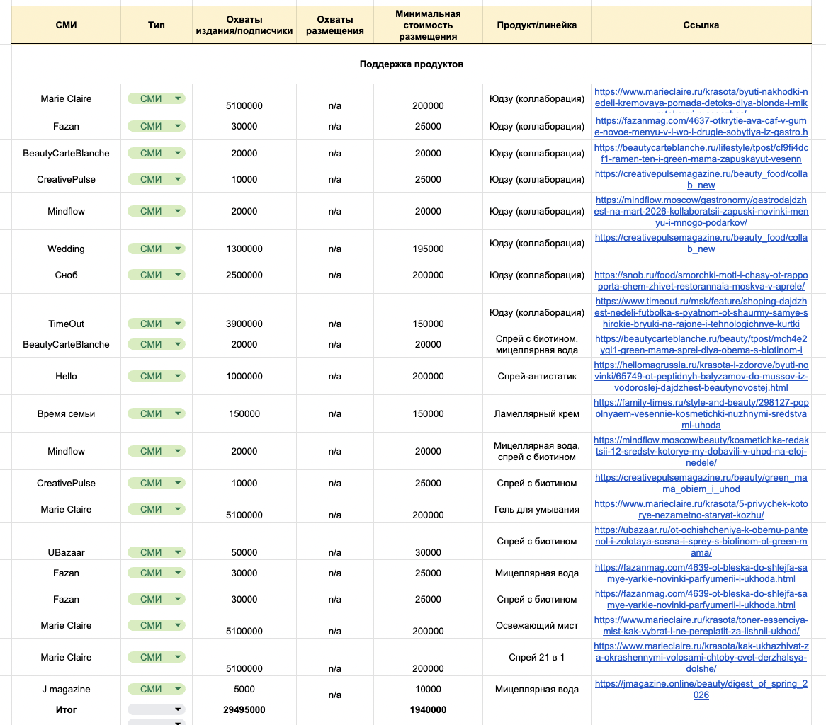
Task: Select the Время семьи cell
Action: (66, 414)
